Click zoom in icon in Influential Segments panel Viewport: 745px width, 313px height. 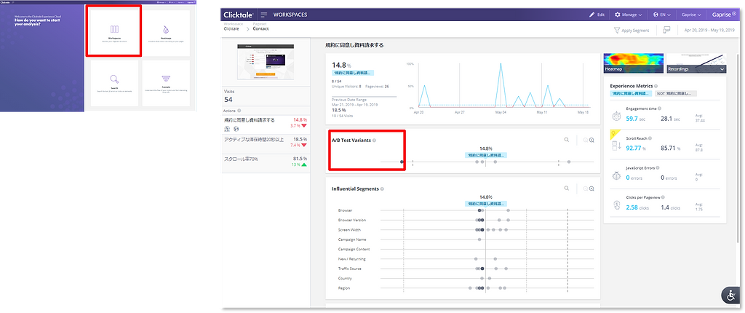591,189
